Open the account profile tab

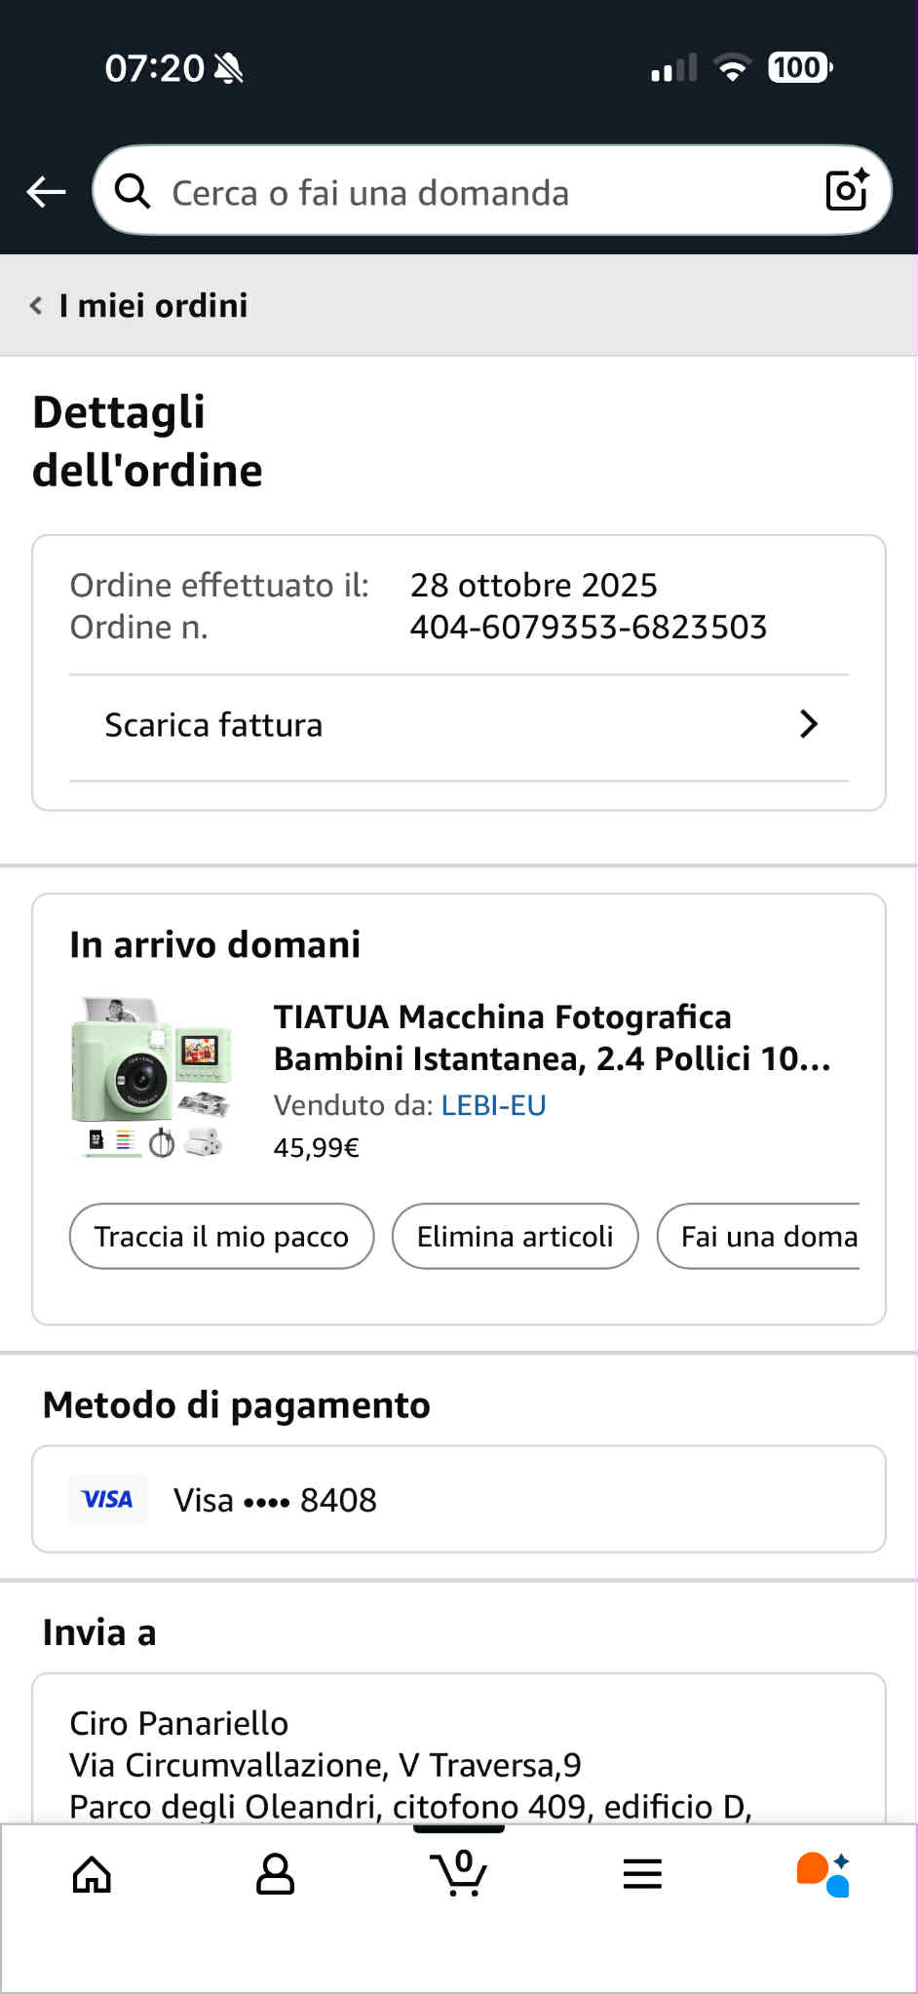point(275,1873)
